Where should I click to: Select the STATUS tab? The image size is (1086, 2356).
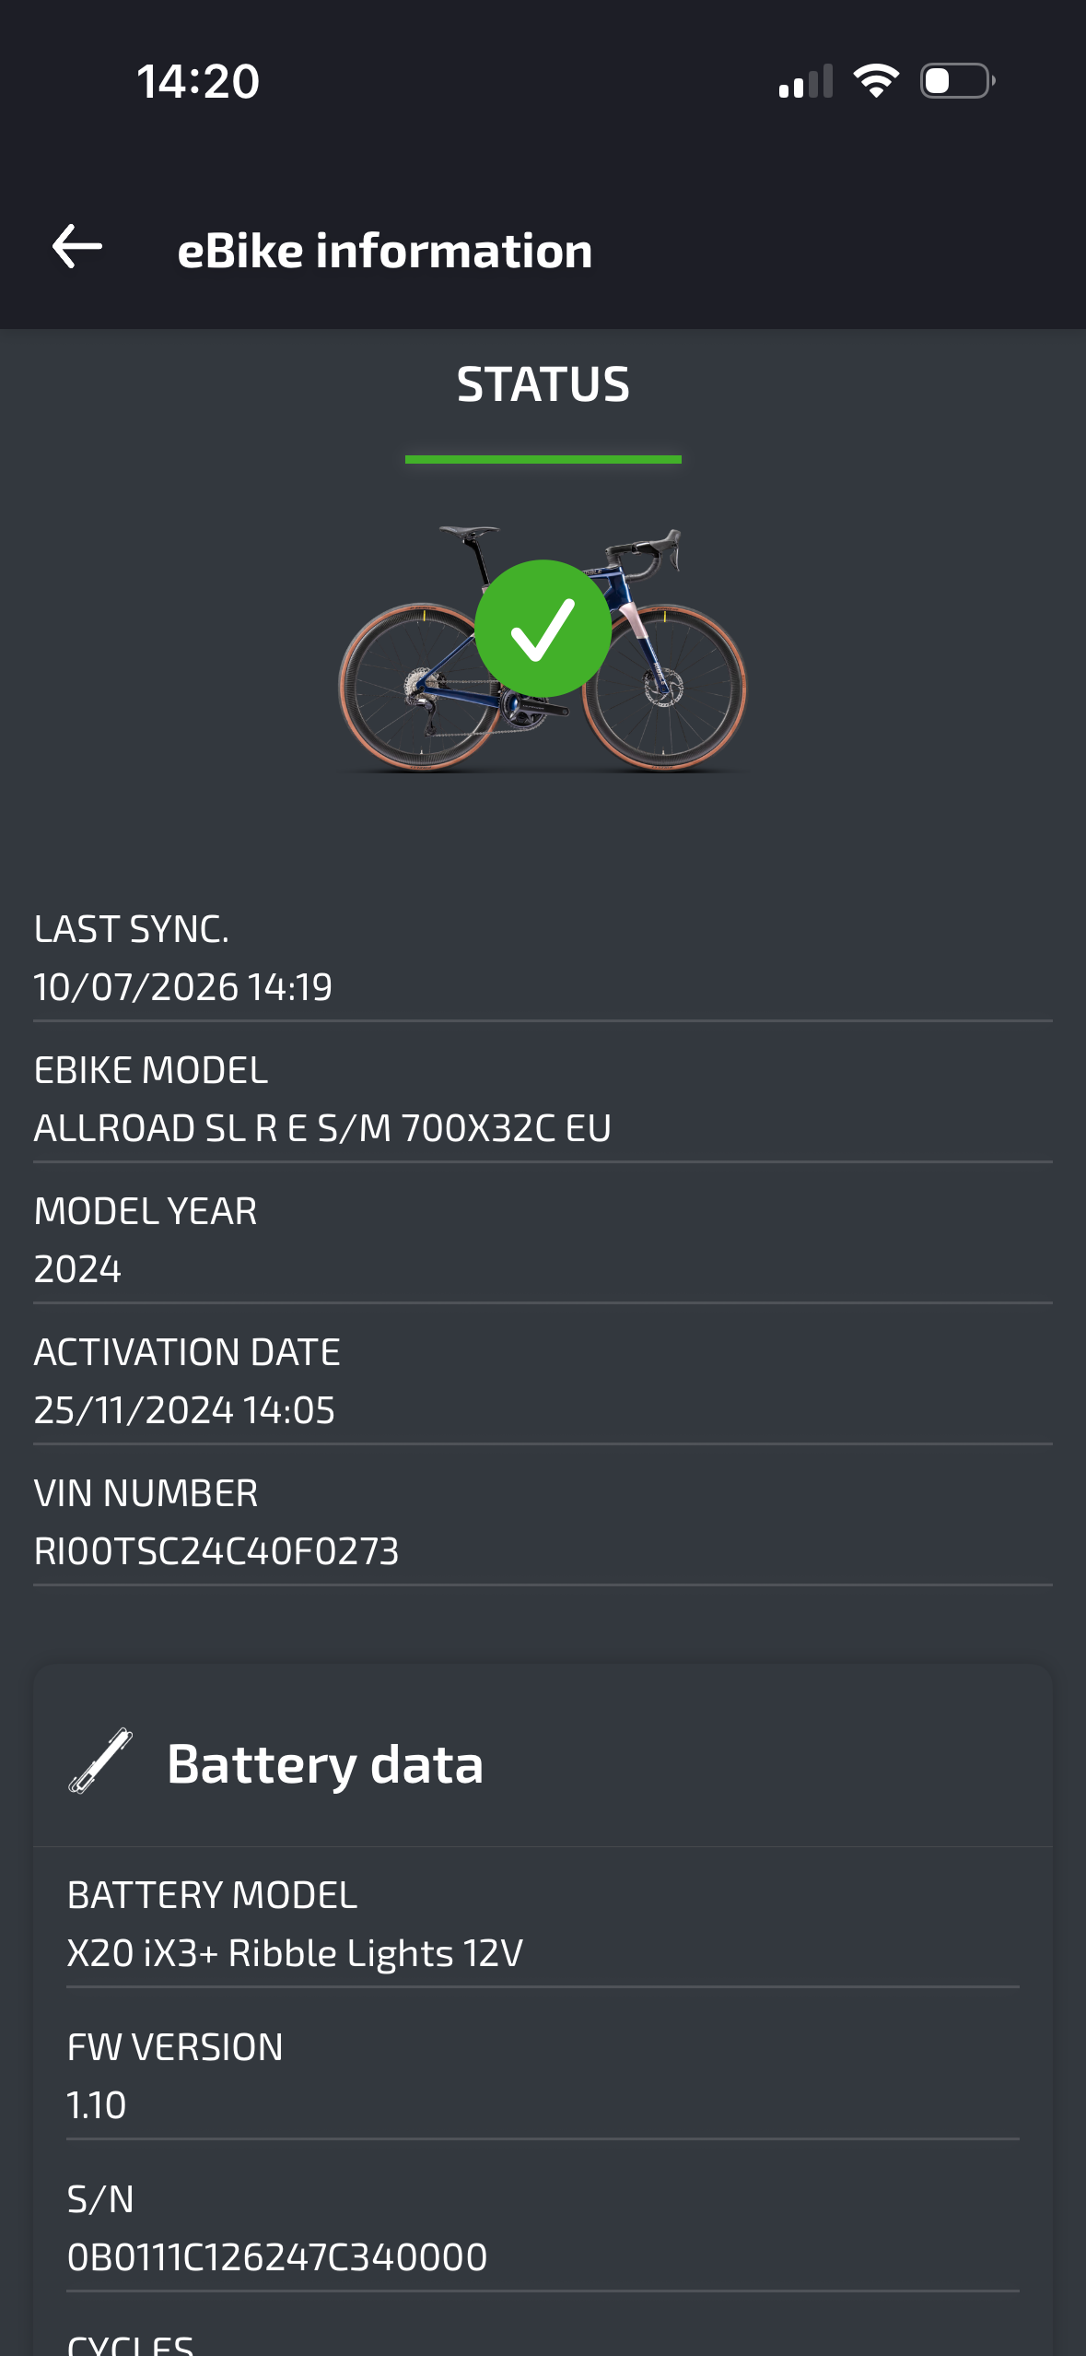[543, 384]
